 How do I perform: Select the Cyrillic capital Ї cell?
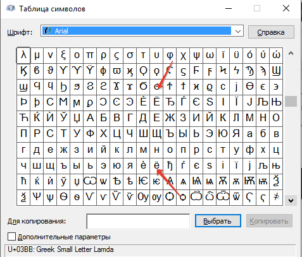pyautogui.click(x=236, y=103)
